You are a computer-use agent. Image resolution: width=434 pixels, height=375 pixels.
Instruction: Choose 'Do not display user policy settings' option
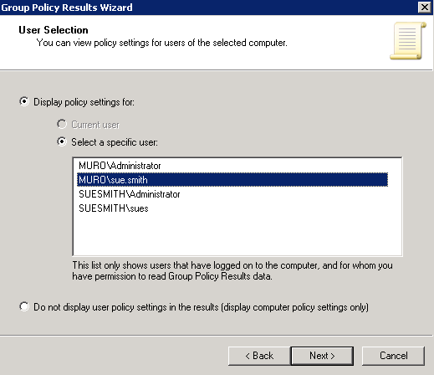(24, 306)
